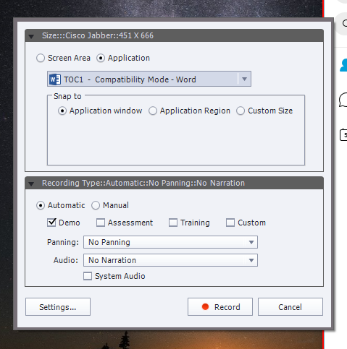347x349 pixels.
Task: Click the Recording Type header text
Action: [x=143, y=183]
